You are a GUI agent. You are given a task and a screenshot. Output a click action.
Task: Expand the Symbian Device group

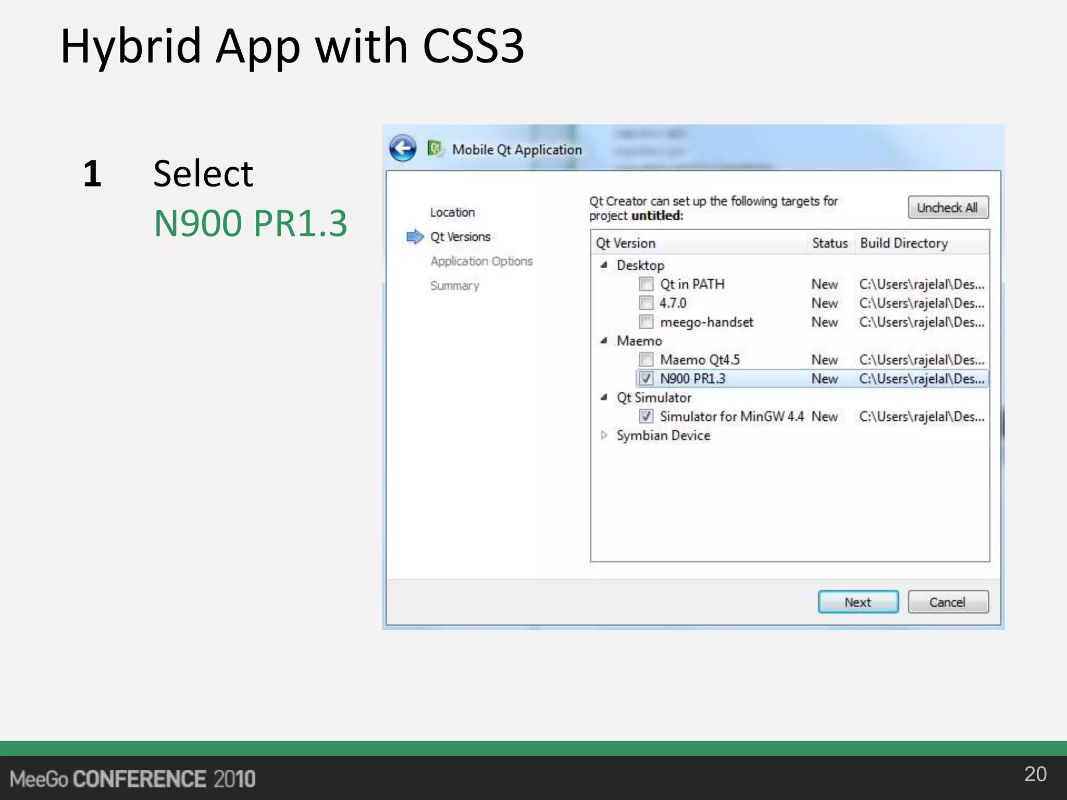coord(604,435)
